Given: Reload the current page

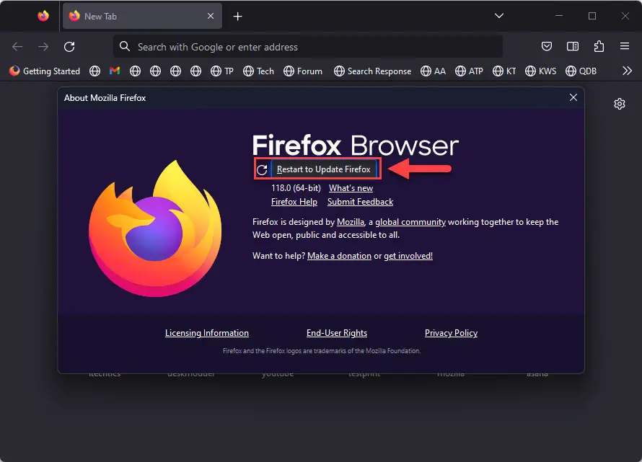Looking at the screenshot, I should point(69,47).
